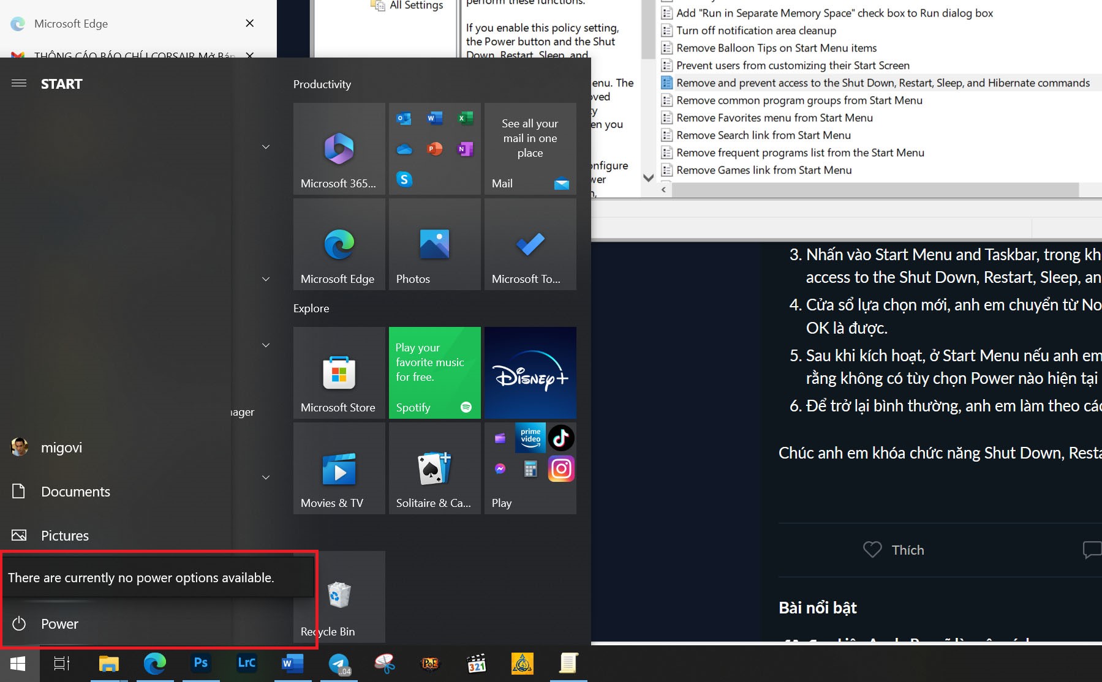Open the Solitaire & Casual Games tile

434,468
